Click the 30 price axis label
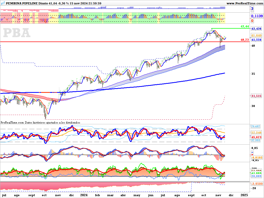 coord(253,106)
